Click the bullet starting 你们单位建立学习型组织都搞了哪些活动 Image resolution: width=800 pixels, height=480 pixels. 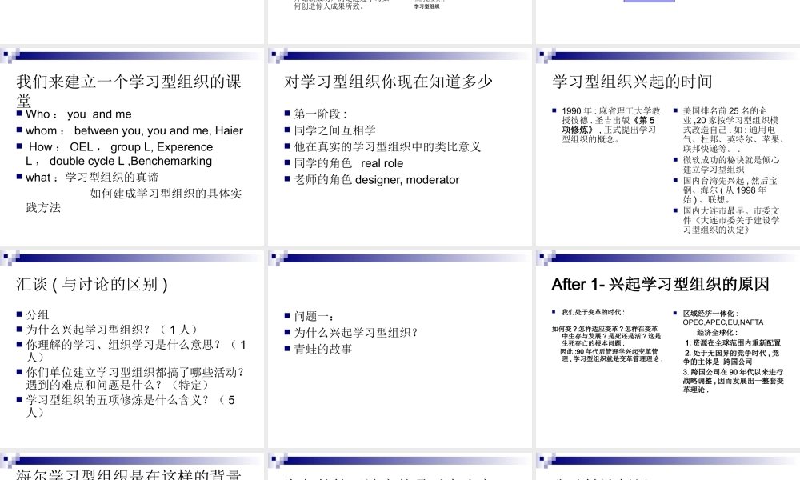point(135,378)
